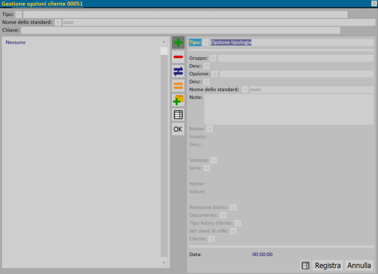Image resolution: width=378 pixels, height=274 pixels.
Task: Click the C button next to Revisione listino
Action: coord(233,208)
